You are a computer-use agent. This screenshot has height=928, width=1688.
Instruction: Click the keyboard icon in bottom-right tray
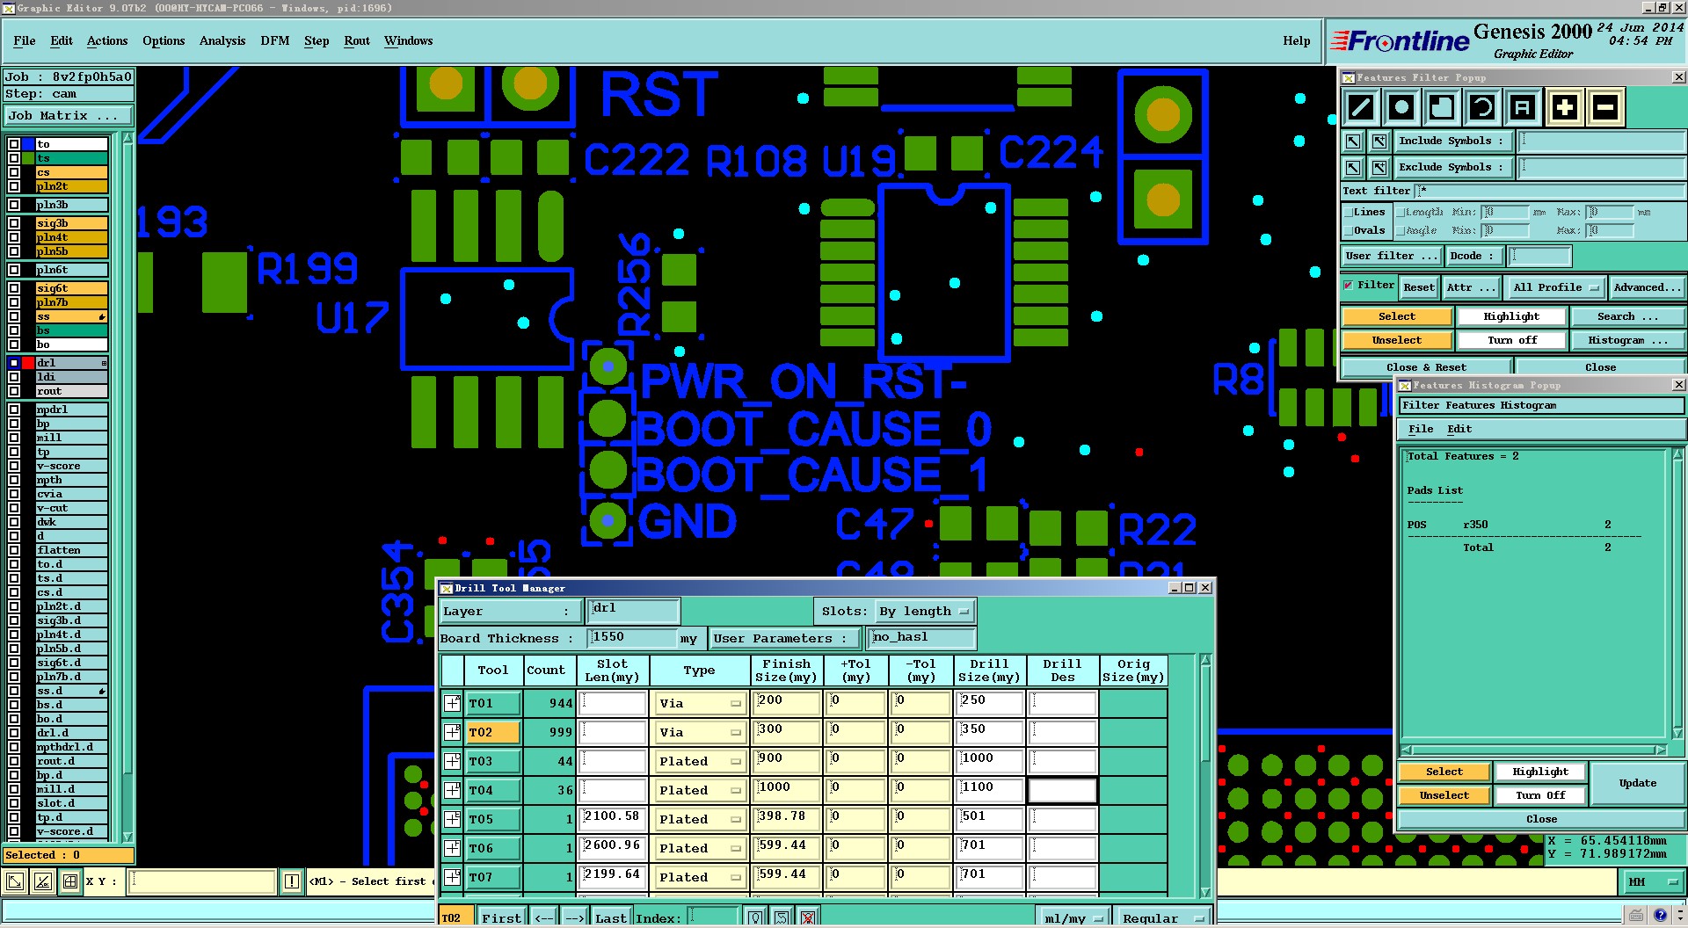click(1636, 915)
